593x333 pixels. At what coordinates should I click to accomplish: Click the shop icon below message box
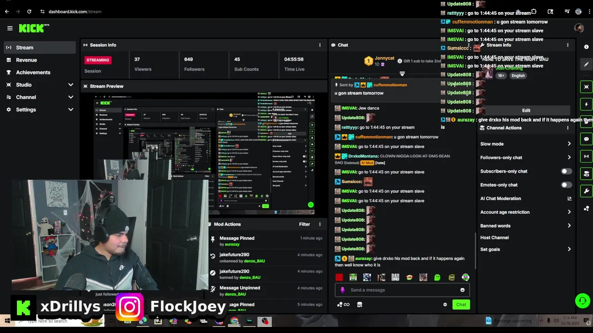click(360, 304)
